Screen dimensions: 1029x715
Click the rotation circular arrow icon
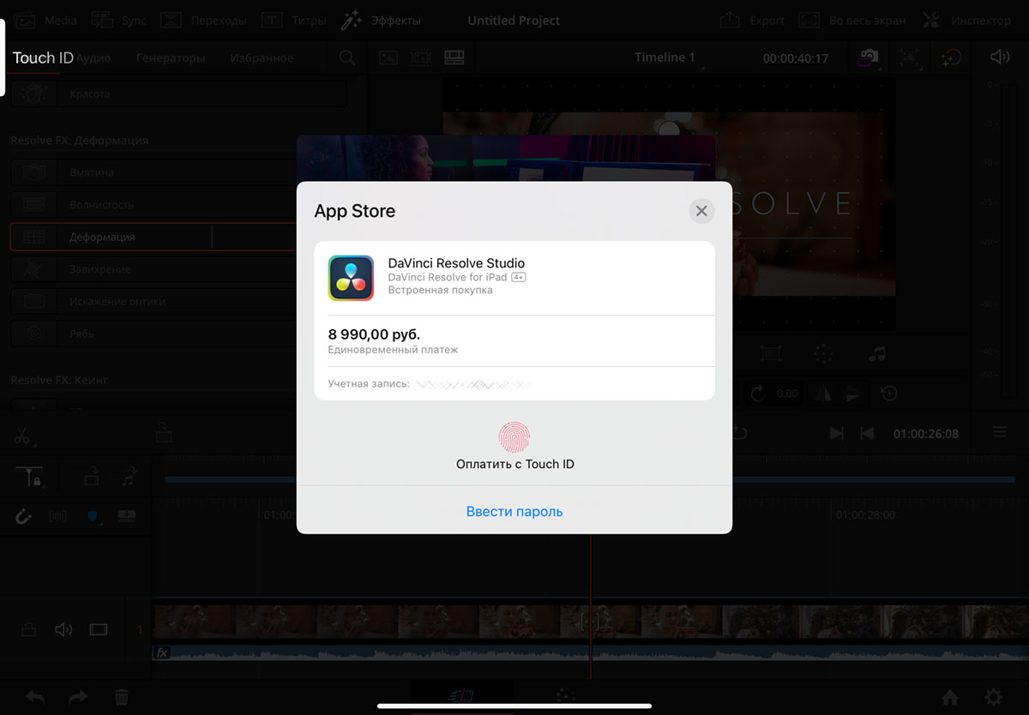[757, 394]
